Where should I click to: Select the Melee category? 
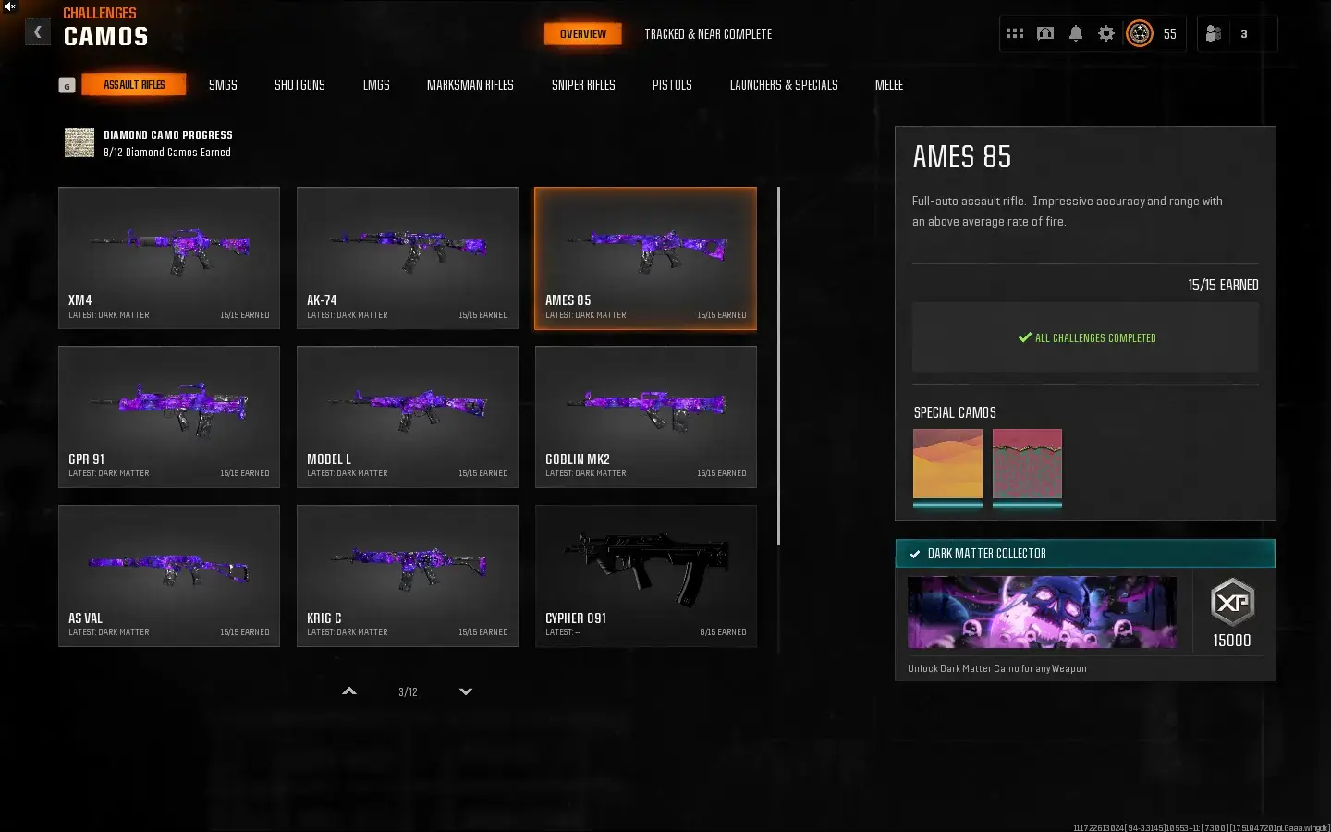pyautogui.click(x=889, y=85)
